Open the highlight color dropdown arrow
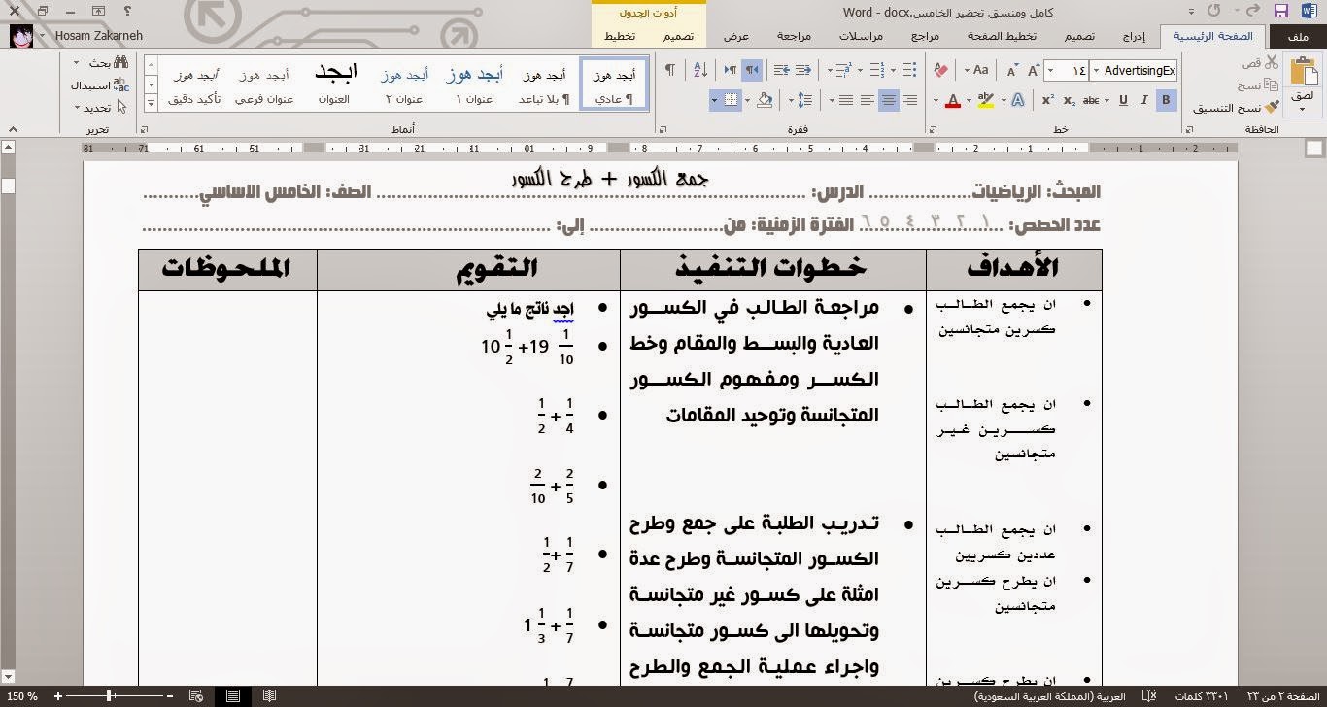The image size is (1327, 707). (x=970, y=100)
